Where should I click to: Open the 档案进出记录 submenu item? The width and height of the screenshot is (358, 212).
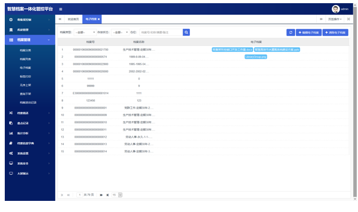[28, 102]
